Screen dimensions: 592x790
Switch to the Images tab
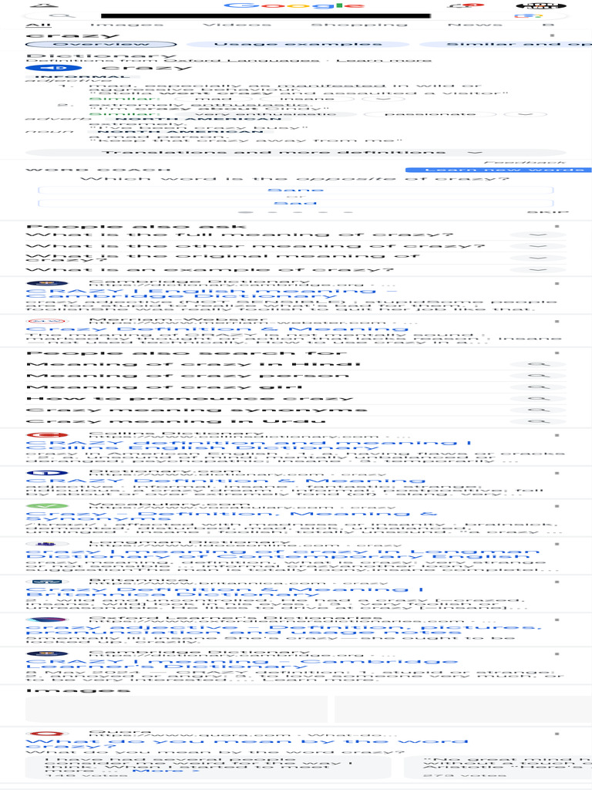126,24
